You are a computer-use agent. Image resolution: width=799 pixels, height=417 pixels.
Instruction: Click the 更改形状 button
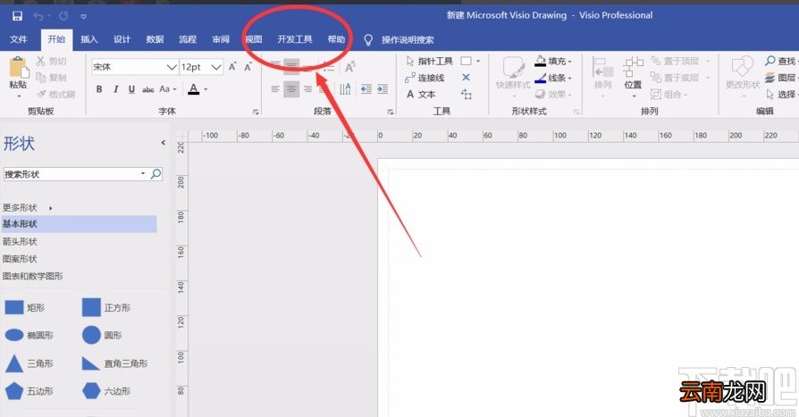[743, 77]
